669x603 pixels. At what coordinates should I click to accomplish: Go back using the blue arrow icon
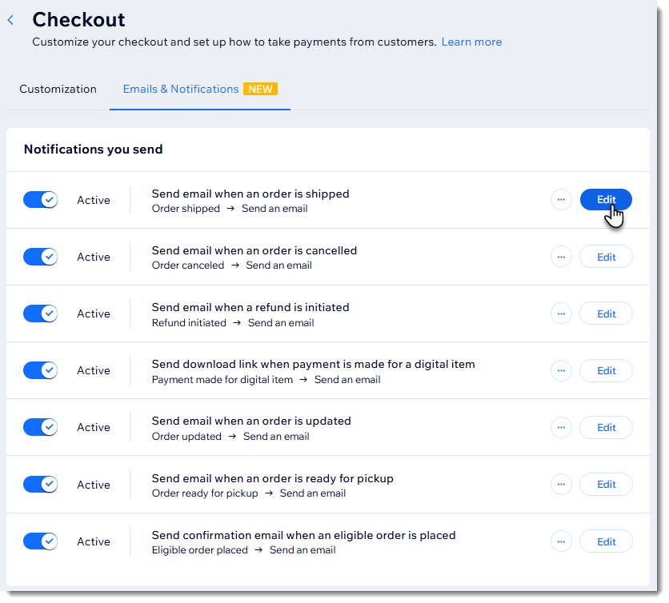pyautogui.click(x=11, y=19)
